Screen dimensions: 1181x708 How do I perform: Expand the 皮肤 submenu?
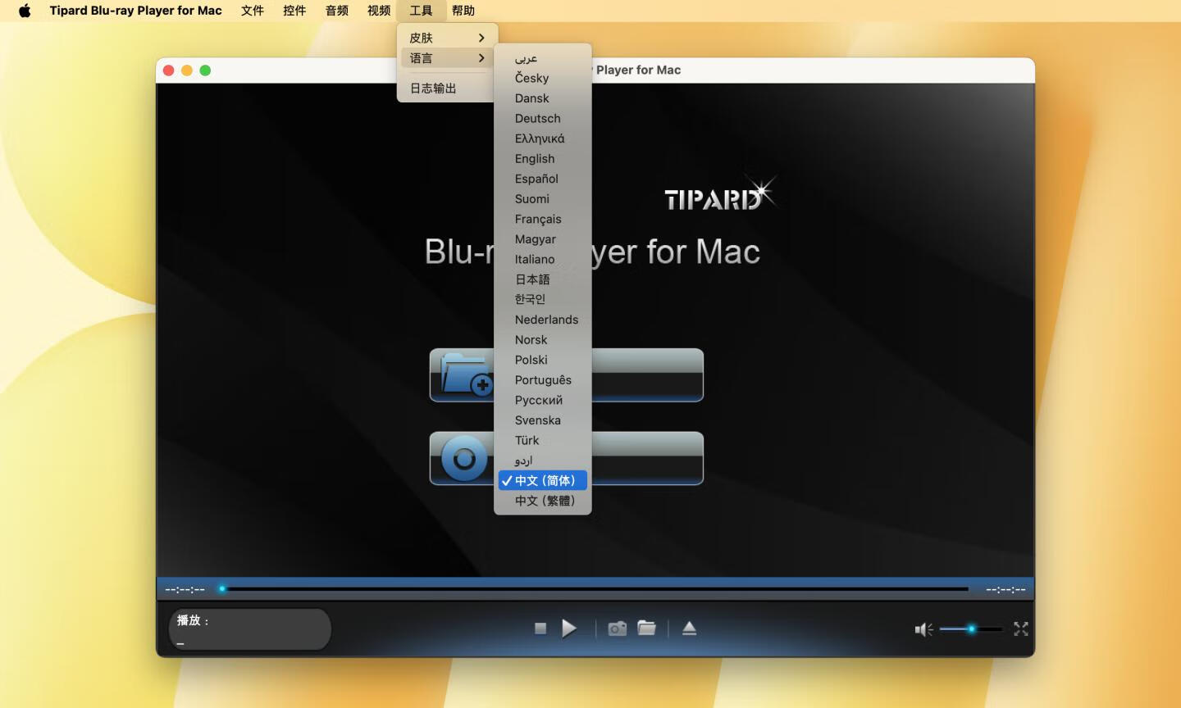448,38
